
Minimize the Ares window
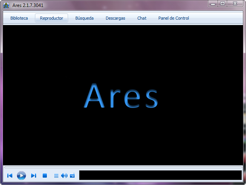pyautogui.click(x=213, y=3)
